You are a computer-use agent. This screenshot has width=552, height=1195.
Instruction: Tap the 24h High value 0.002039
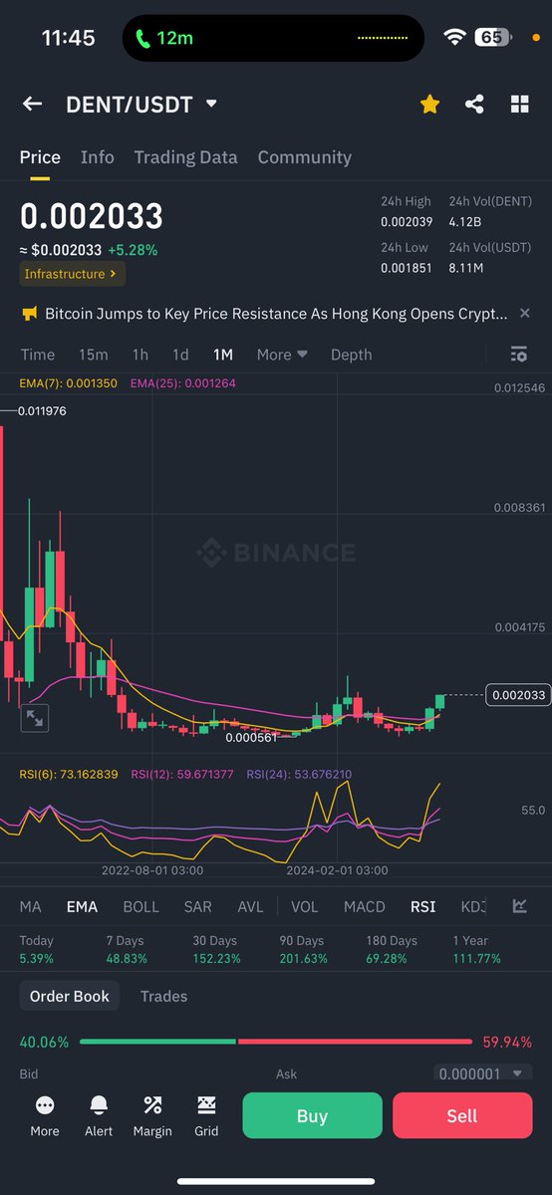(x=407, y=221)
